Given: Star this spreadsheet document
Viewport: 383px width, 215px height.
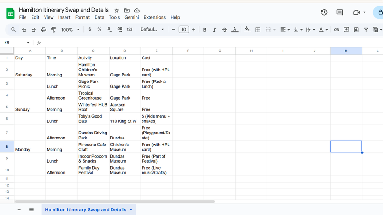Looking at the screenshot, I should point(117,10).
